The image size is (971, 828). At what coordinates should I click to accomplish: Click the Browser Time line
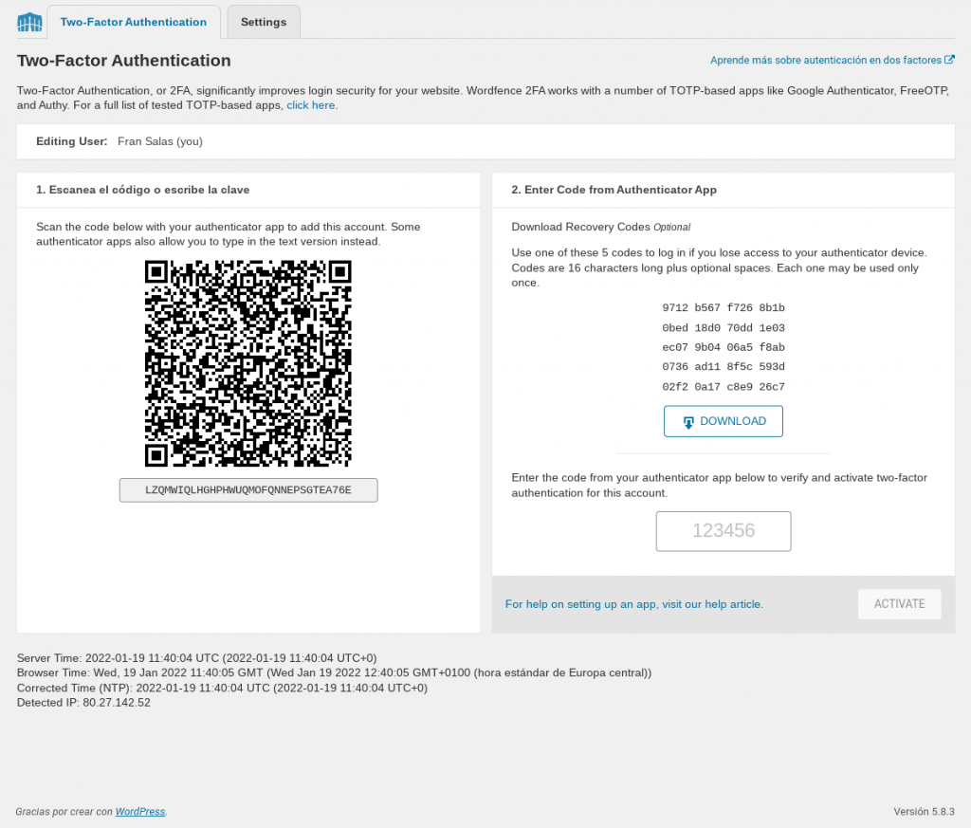click(334, 672)
